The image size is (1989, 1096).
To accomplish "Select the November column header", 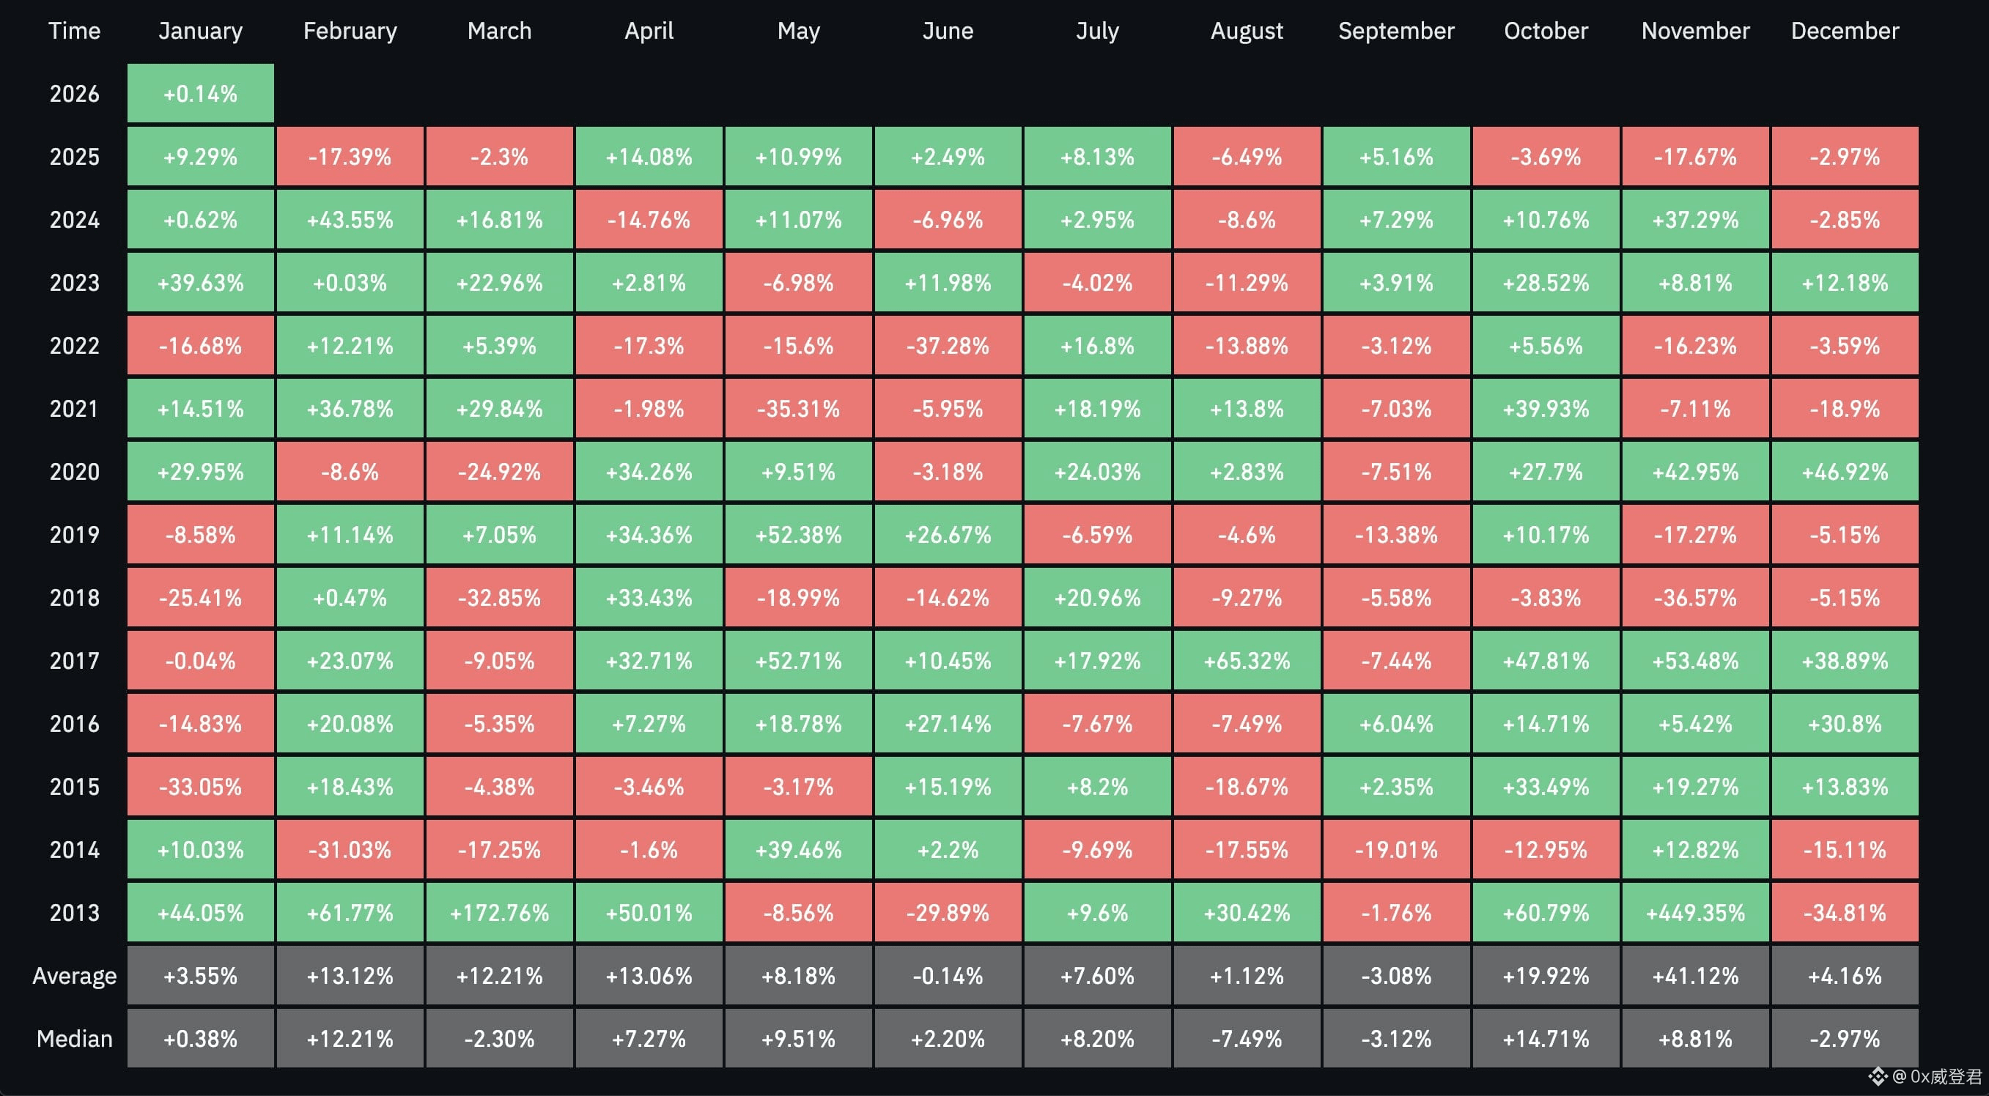I will [x=1695, y=31].
